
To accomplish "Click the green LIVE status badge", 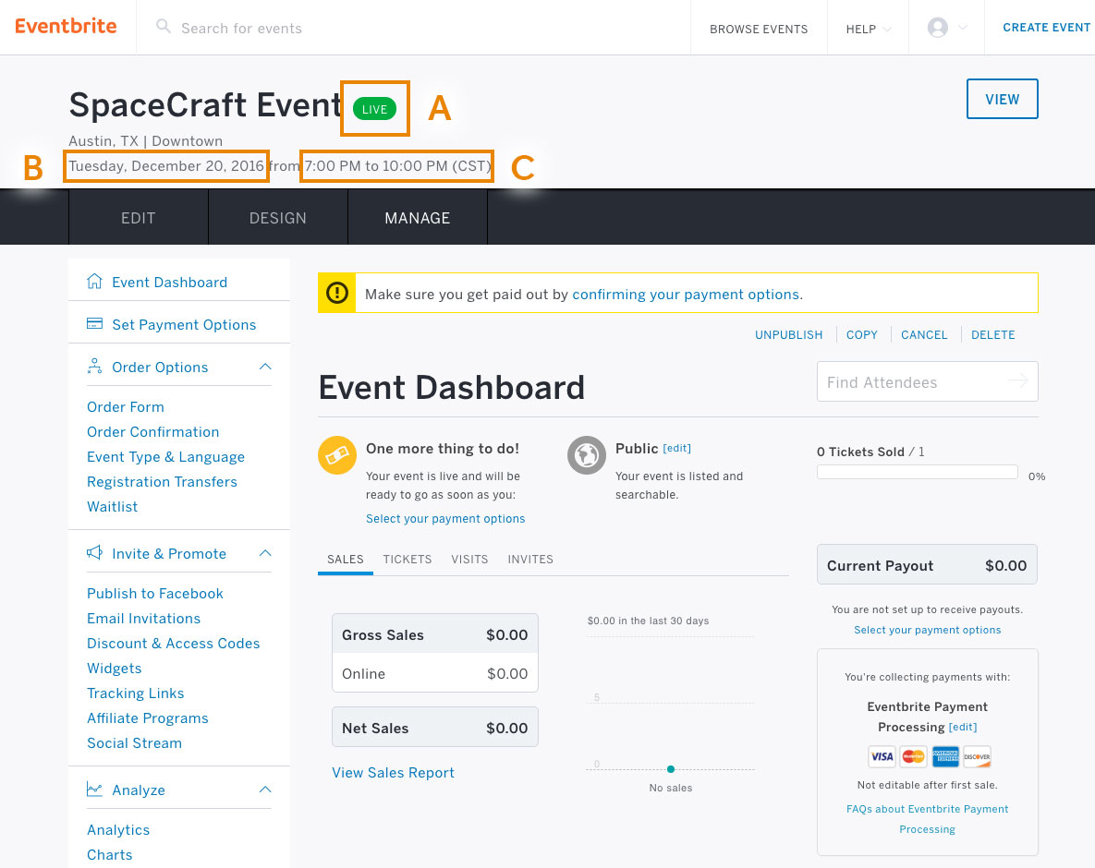I will point(374,109).
